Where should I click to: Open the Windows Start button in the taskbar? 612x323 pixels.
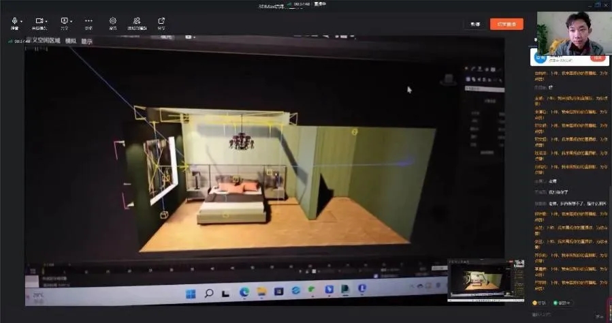(191, 292)
